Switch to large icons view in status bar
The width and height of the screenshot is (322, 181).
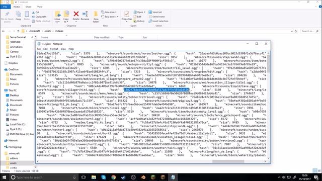pos(319,171)
